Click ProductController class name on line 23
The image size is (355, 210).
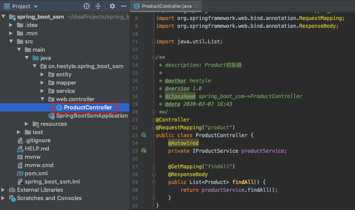click(221, 135)
